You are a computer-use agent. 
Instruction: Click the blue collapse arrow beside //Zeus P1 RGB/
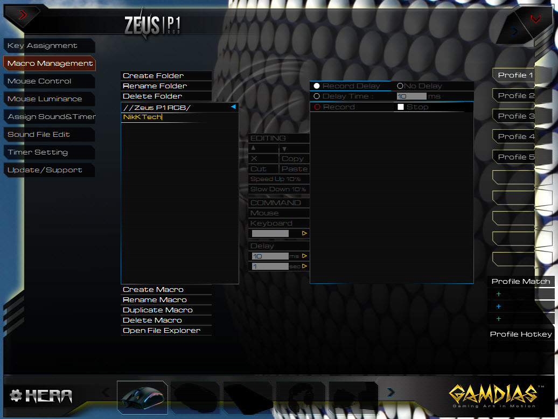click(x=233, y=106)
